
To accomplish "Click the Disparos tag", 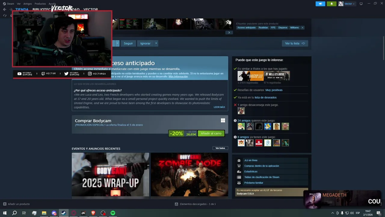I will (x=283, y=27).
